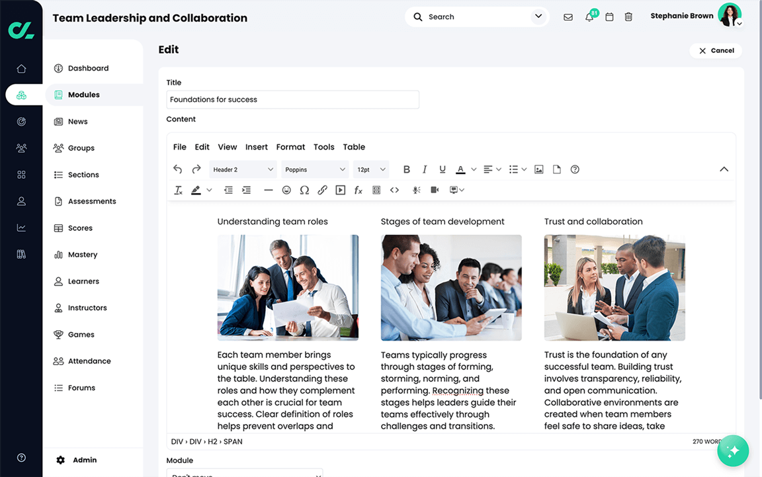The height and width of the screenshot is (477, 762).
Task: Insert an emoji from the toolbar
Action: click(286, 190)
